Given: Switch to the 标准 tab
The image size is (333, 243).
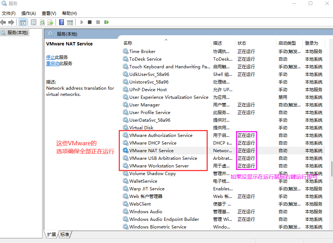Looking at the screenshot, I should (65, 234).
